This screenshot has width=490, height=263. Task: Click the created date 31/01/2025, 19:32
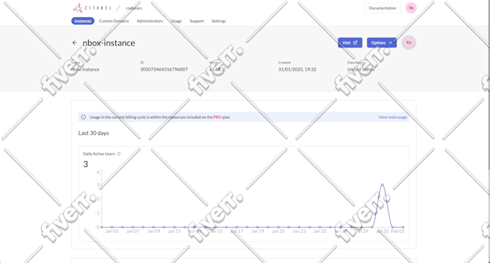tap(297, 69)
